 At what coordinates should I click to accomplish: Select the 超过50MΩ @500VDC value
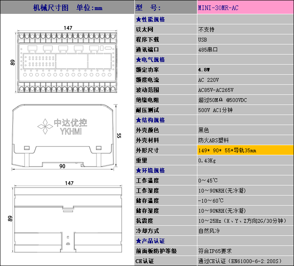coord(223,100)
